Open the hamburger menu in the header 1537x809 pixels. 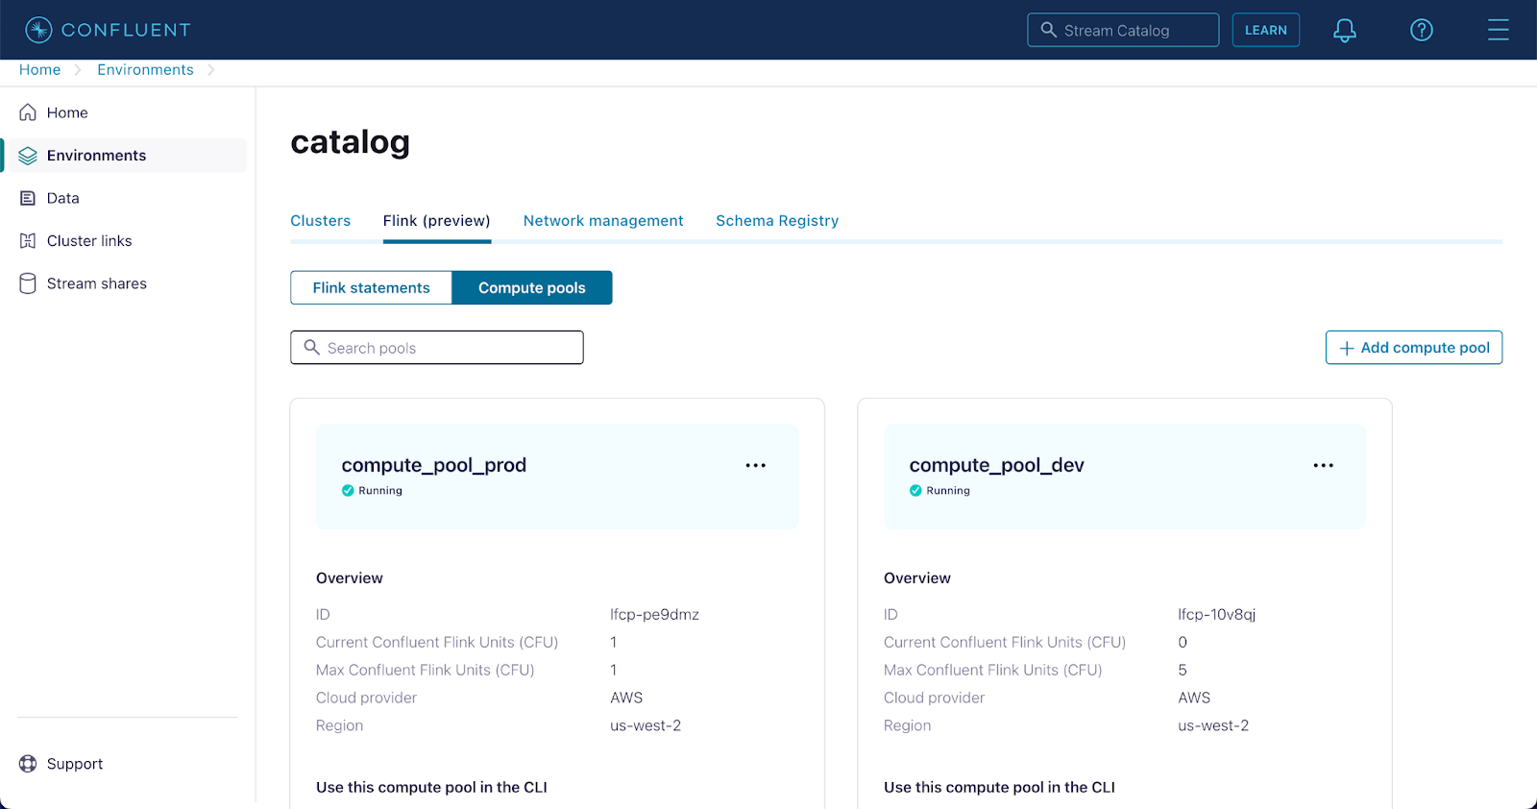(x=1499, y=30)
